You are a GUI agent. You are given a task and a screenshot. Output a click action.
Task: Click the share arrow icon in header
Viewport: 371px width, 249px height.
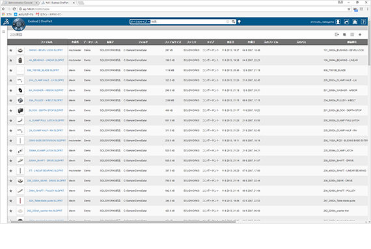346,21
